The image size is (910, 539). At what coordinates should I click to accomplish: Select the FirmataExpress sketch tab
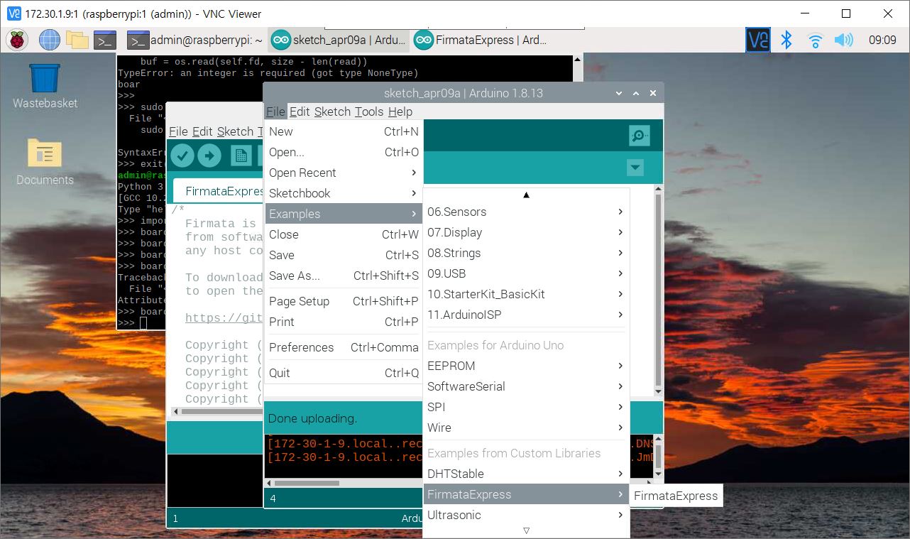click(x=219, y=191)
